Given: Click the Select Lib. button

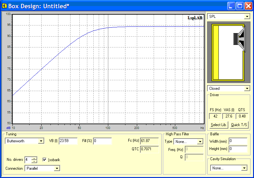Looking at the screenshot, I should 218,125.
